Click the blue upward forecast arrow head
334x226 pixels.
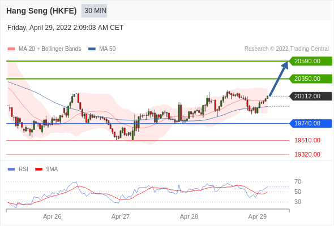[285, 65]
